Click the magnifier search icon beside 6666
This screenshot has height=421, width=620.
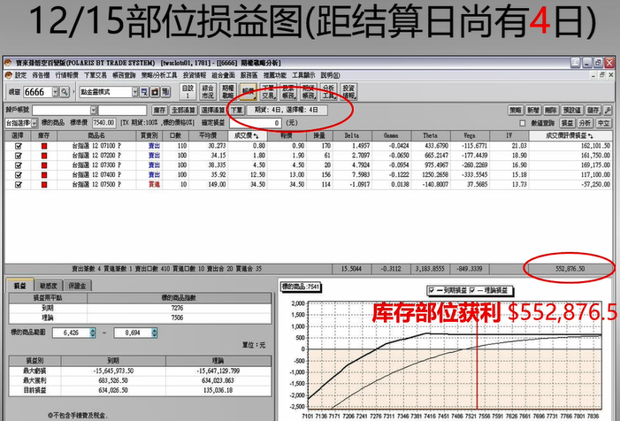pos(65,92)
